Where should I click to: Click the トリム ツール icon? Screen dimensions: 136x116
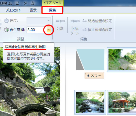(x=75, y=21)
